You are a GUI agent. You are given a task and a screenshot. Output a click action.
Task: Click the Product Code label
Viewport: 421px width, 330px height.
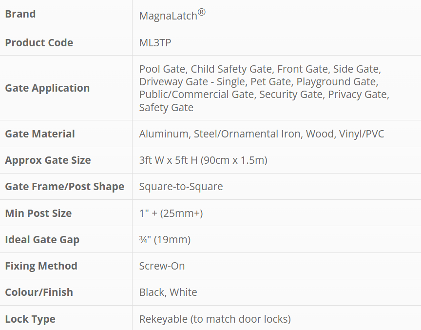[x=39, y=42]
